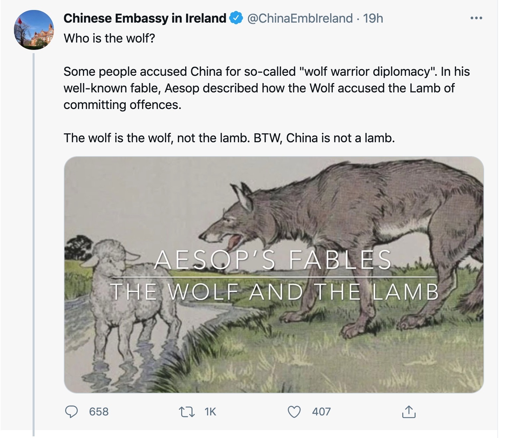
Task: Click the 407 likes count
Action: pyautogui.click(x=321, y=412)
